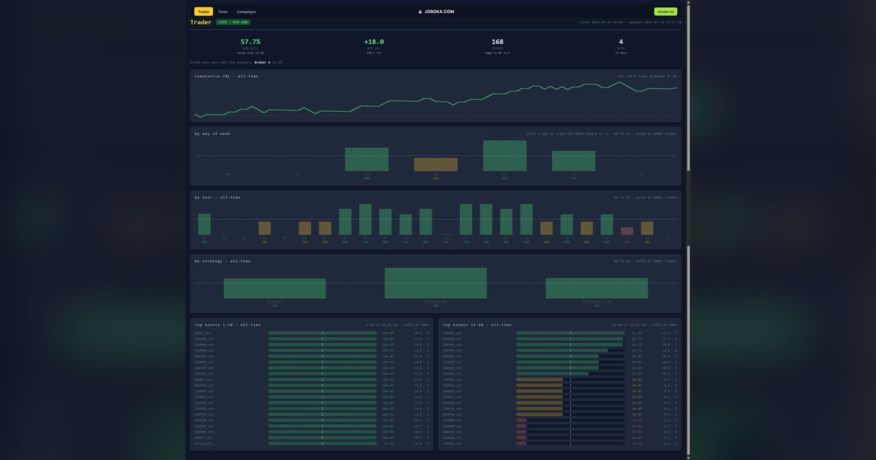
Task: Scope the board to the Fri bar
Action: tap(504, 156)
